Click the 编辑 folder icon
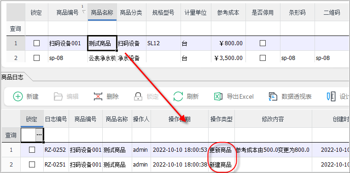This screenshot has width=350, height=173. (58, 97)
